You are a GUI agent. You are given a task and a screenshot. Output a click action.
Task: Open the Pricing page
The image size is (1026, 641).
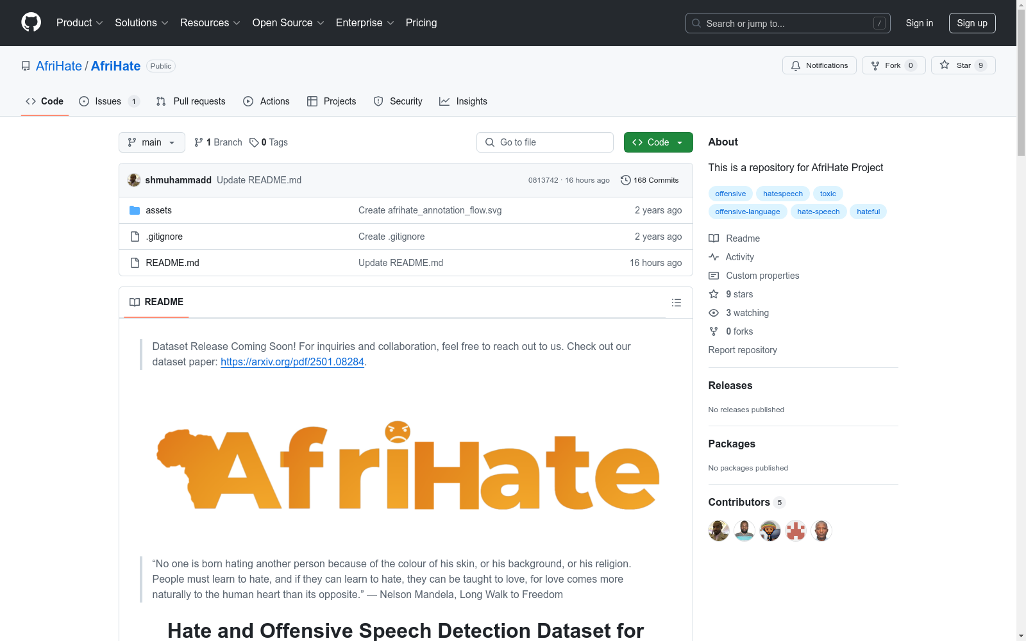click(x=421, y=23)
